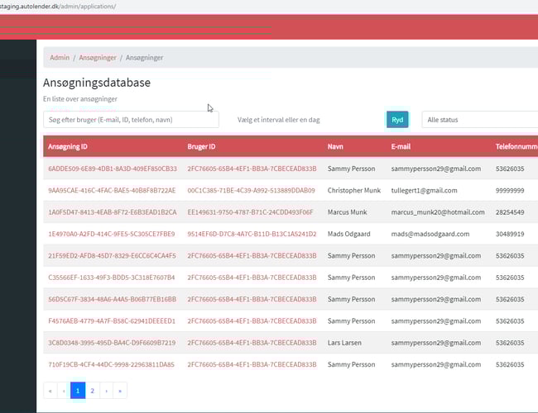Focus the user search input field

click(131, 120)
